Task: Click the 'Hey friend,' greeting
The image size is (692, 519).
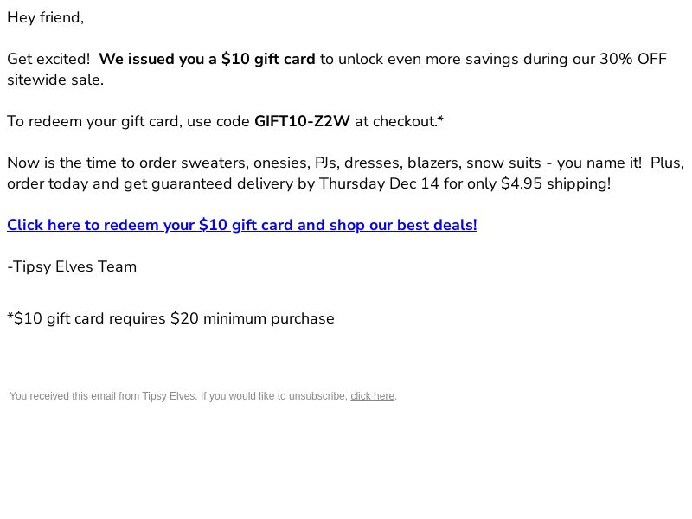Action: tap(46, 17)
